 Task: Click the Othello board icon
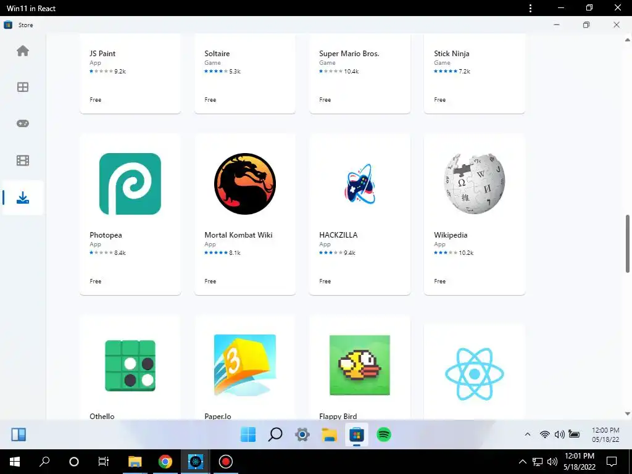pyautogui.click(x=130, y=365)
